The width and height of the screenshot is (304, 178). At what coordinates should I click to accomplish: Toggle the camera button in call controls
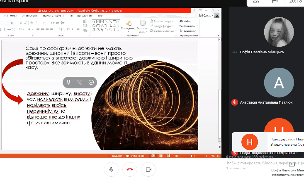(148, 169)
